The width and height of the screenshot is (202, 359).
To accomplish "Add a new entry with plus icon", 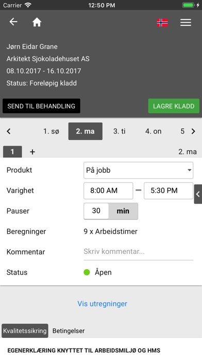I will [x=32, y=152].
